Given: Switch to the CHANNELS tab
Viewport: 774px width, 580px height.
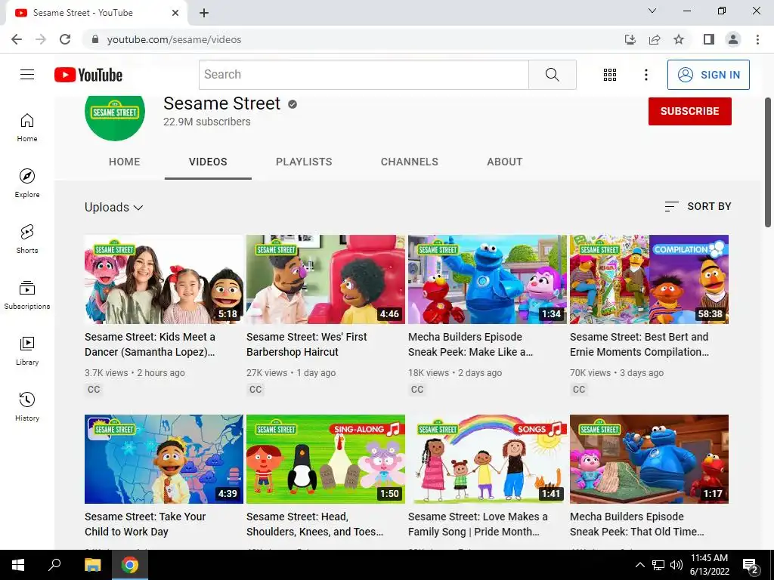Looking at the screenshot, I should [x=409, y=162].
